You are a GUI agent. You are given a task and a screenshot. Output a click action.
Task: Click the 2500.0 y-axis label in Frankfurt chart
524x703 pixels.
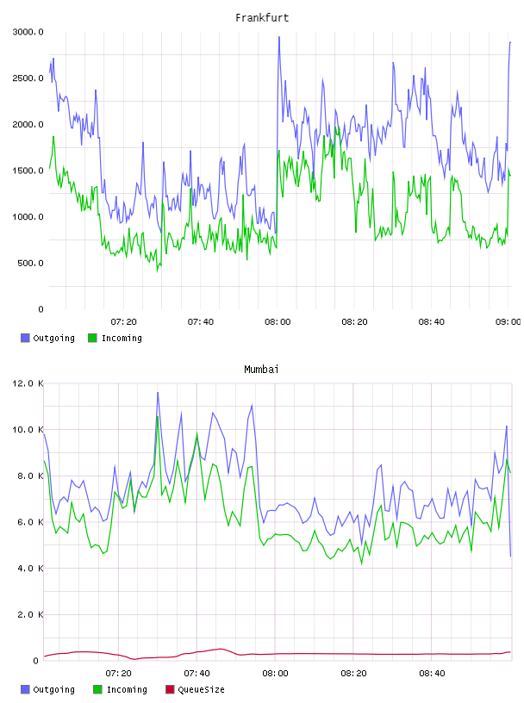click(28, 78)
